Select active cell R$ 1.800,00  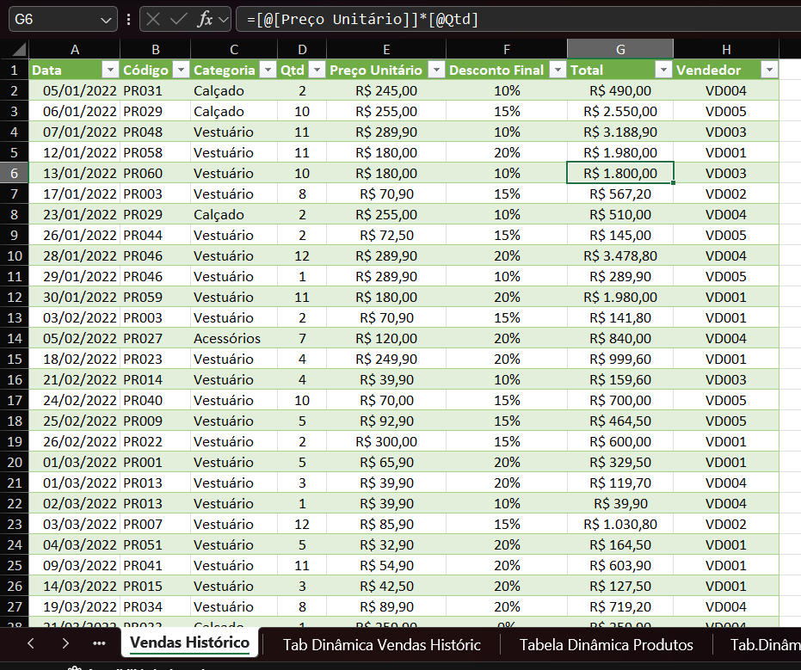620,173
